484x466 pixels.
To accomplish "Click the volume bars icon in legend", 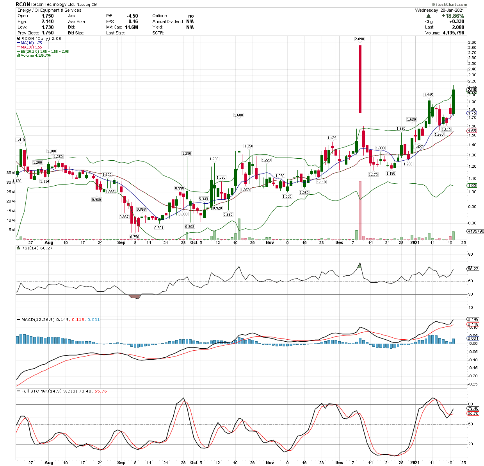I will [18, 56].
